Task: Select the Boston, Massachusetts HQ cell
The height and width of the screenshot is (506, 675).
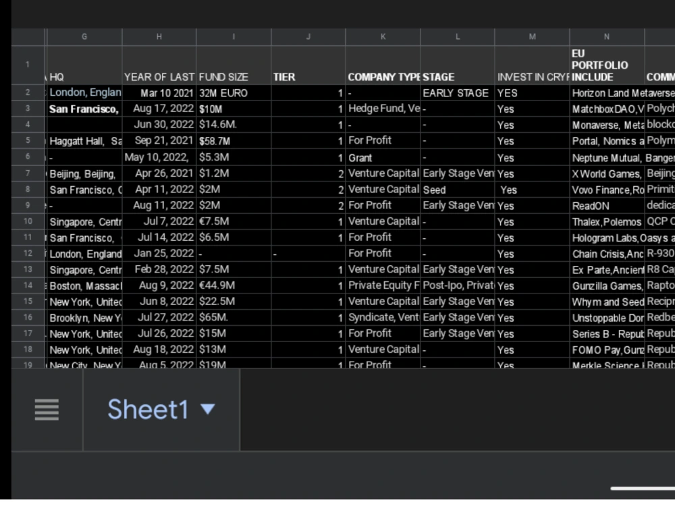Action: point(84,285)
